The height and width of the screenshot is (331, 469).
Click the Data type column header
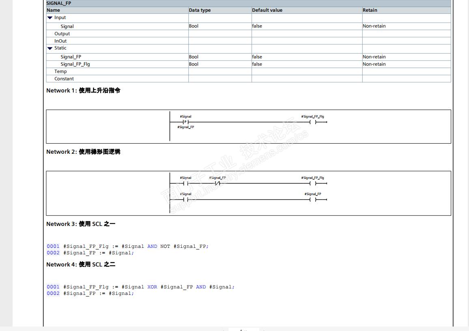[200, 10]
